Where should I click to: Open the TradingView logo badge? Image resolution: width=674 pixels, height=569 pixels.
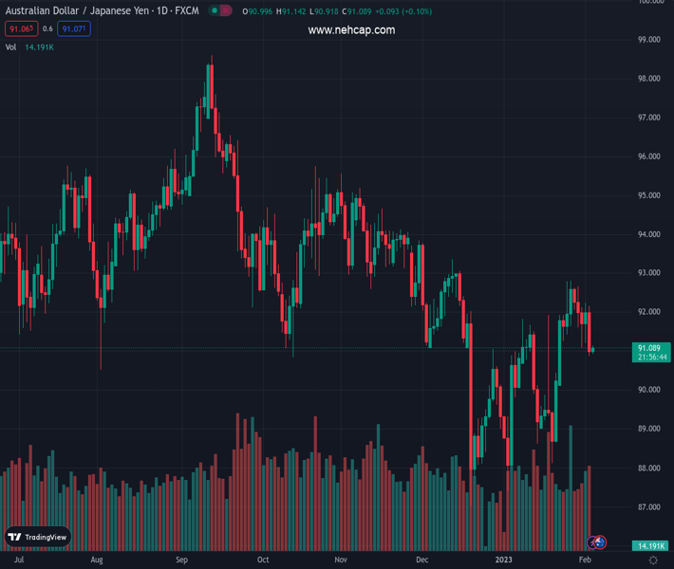point(38,537)
